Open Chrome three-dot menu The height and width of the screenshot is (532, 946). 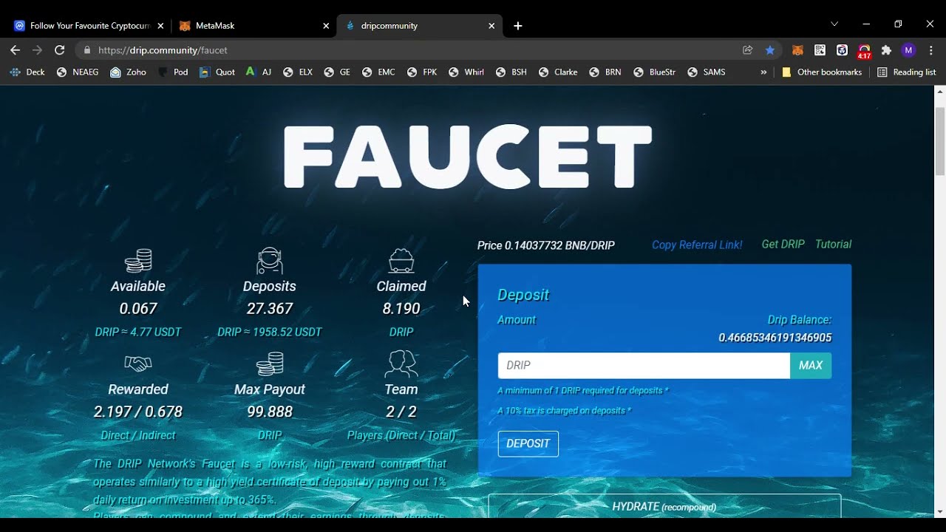point(930,50)
